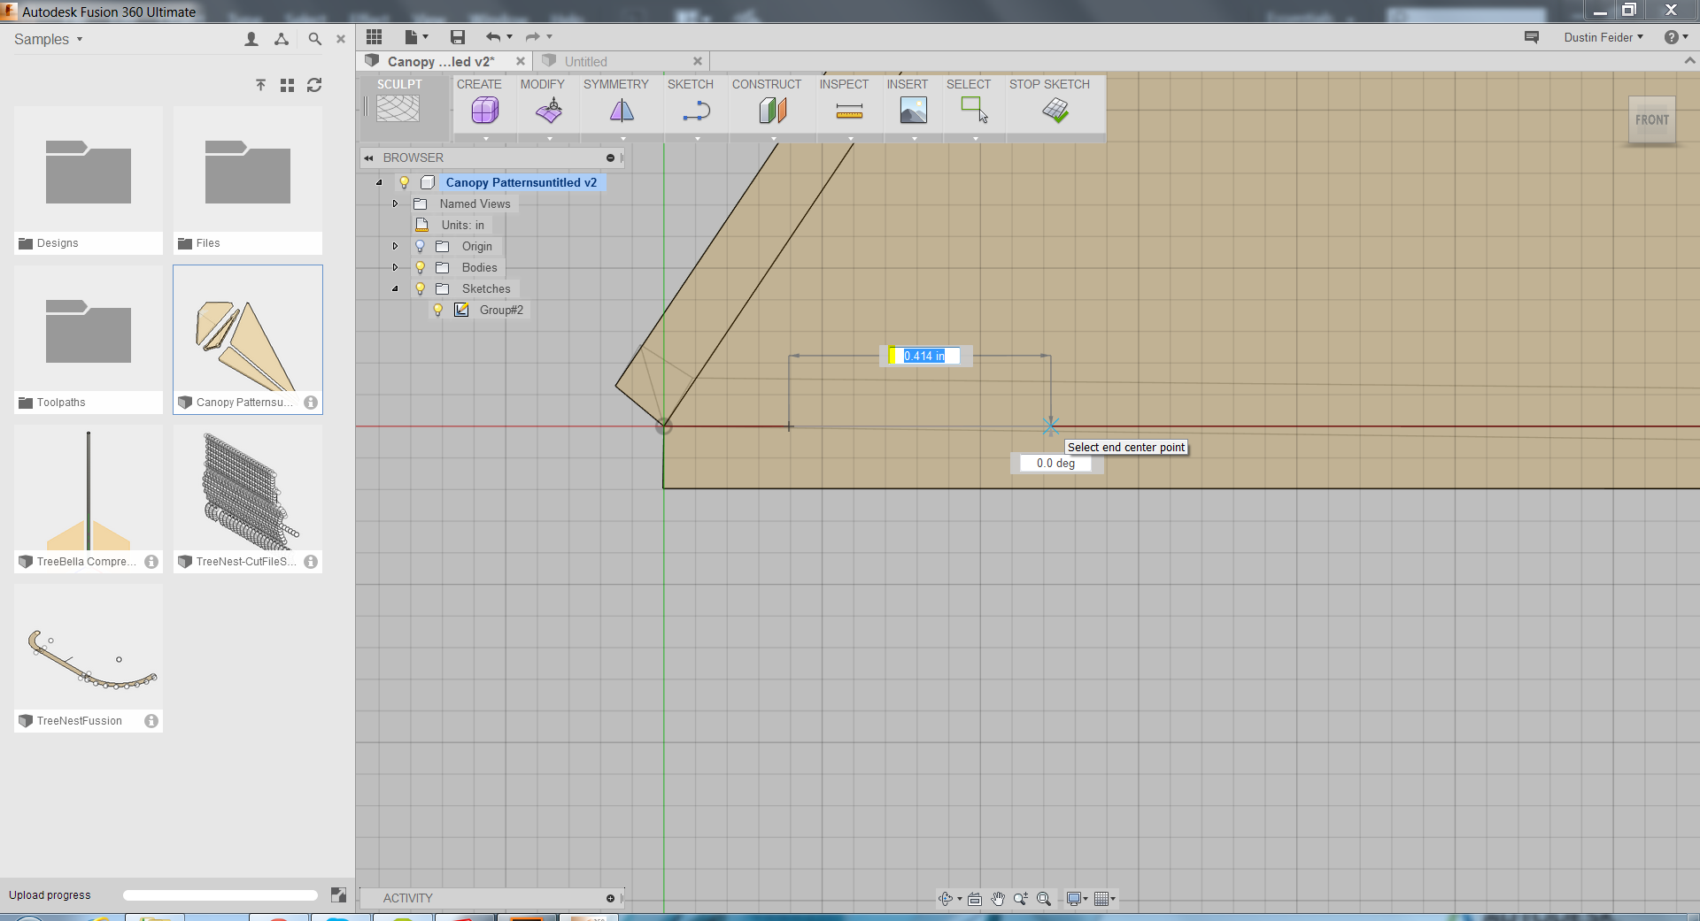Toggle visibility bulb of Group#2 sketch

[x=437, y=310]
